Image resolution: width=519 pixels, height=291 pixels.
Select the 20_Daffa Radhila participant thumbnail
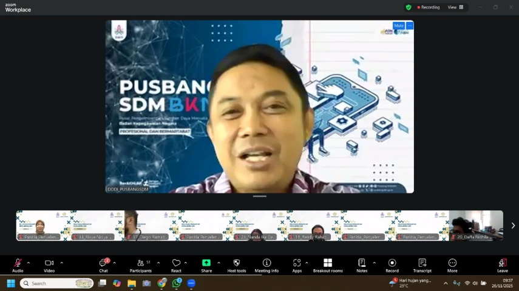(x=477, y=226)
